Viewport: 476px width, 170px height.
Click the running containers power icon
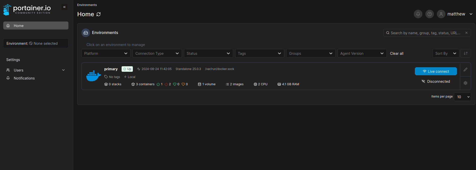point(158,84)
